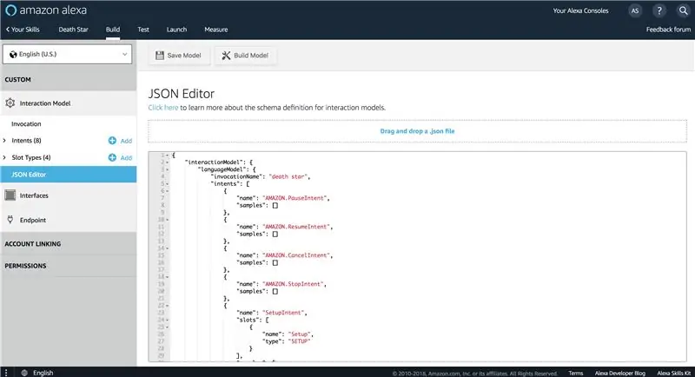
Task: Open the Alexa Skills Kit footer link
Action: click(674, 373)
